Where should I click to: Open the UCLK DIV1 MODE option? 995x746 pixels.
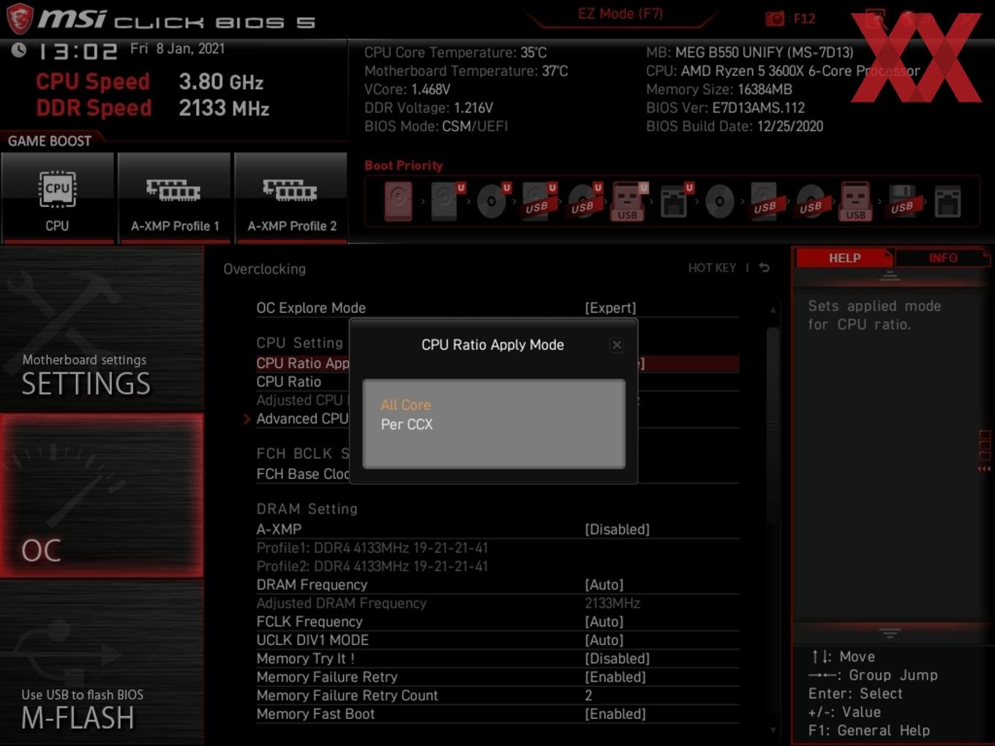tap(497, 640)
